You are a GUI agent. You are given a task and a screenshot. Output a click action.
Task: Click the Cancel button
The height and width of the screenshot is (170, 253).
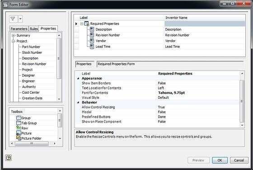tap(239, 161)
